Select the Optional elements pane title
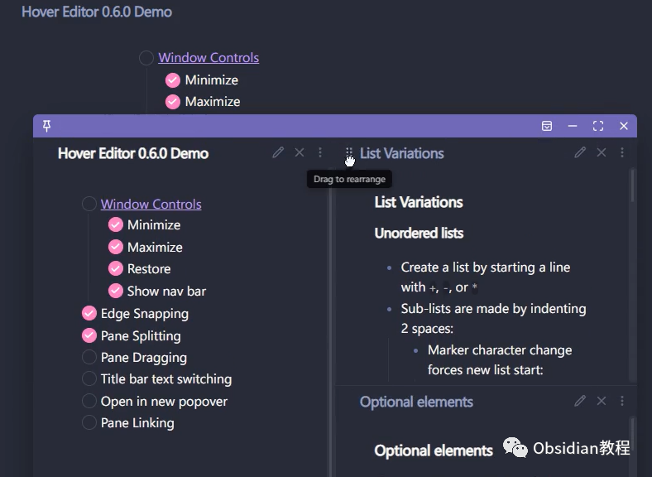Screen dimensions: 652x477 point(416,402)
